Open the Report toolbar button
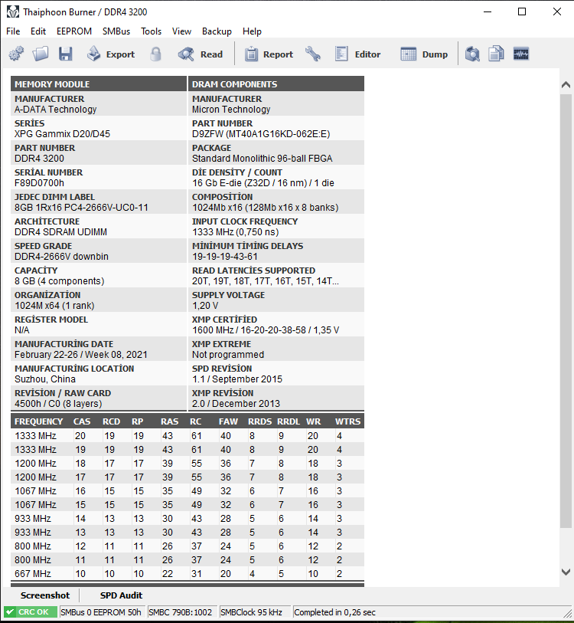This screenshot has height=623, width=574. tap(269, 54)
